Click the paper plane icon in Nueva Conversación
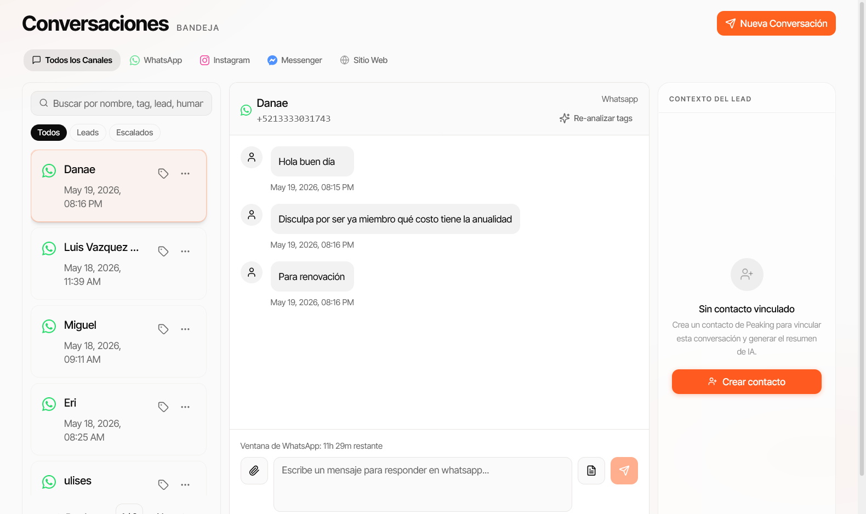The image size is (866, 514). 731,24
